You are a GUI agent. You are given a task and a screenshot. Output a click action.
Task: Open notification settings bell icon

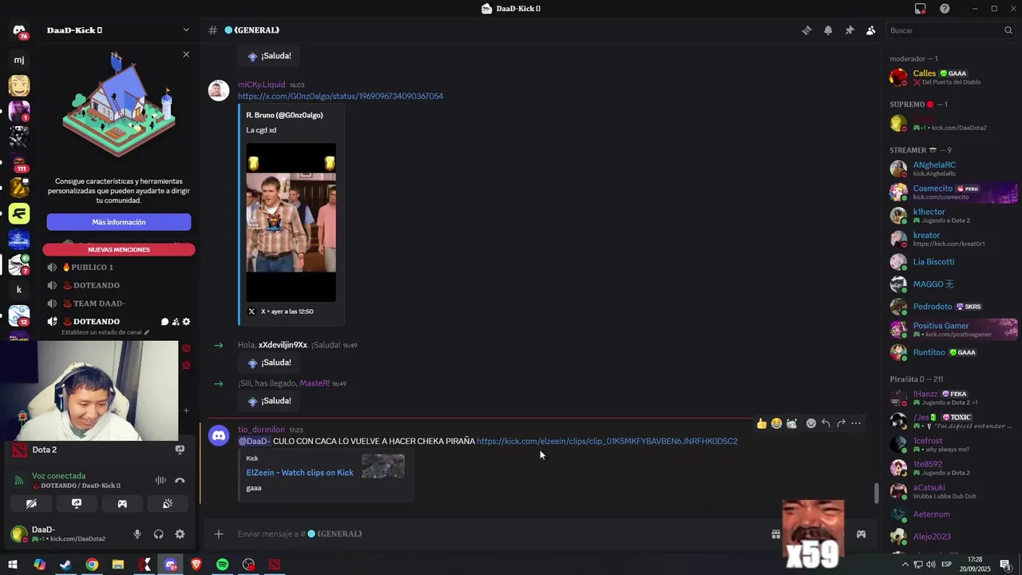(x=828, y=30)
